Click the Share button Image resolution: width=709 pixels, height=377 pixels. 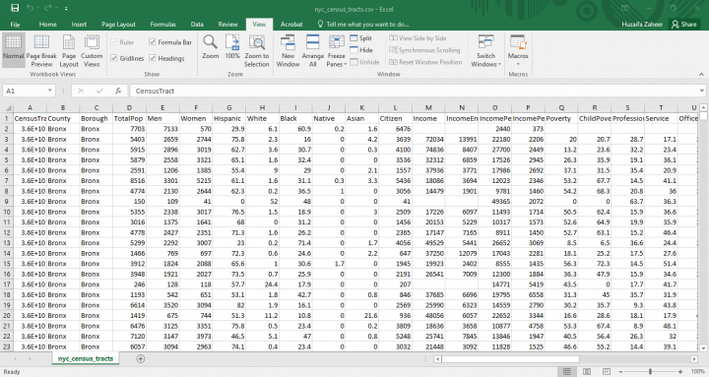[x=684, y=25]
